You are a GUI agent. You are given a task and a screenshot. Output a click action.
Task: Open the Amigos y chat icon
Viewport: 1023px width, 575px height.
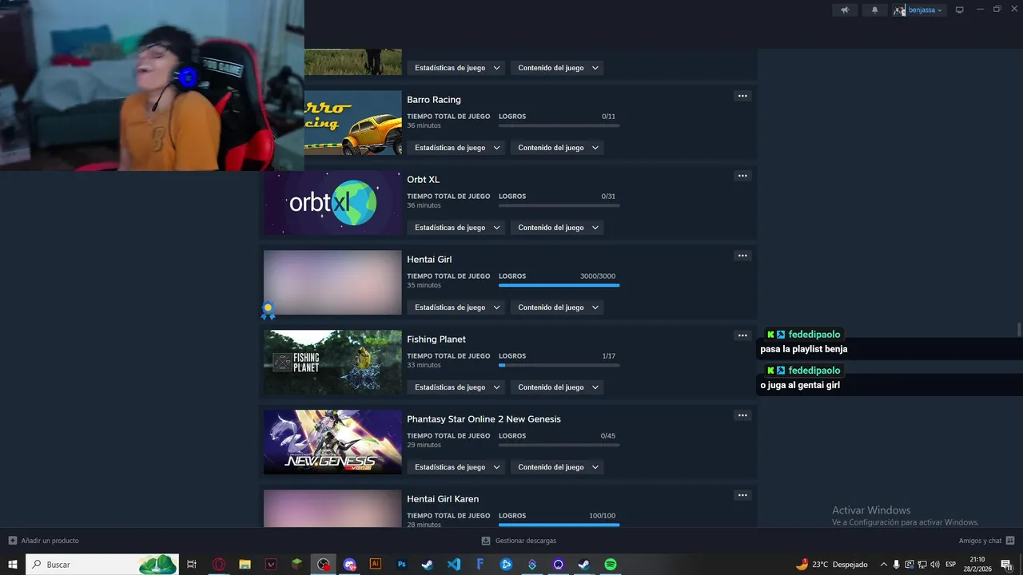pyautogui.click(x=1010, y=541)
